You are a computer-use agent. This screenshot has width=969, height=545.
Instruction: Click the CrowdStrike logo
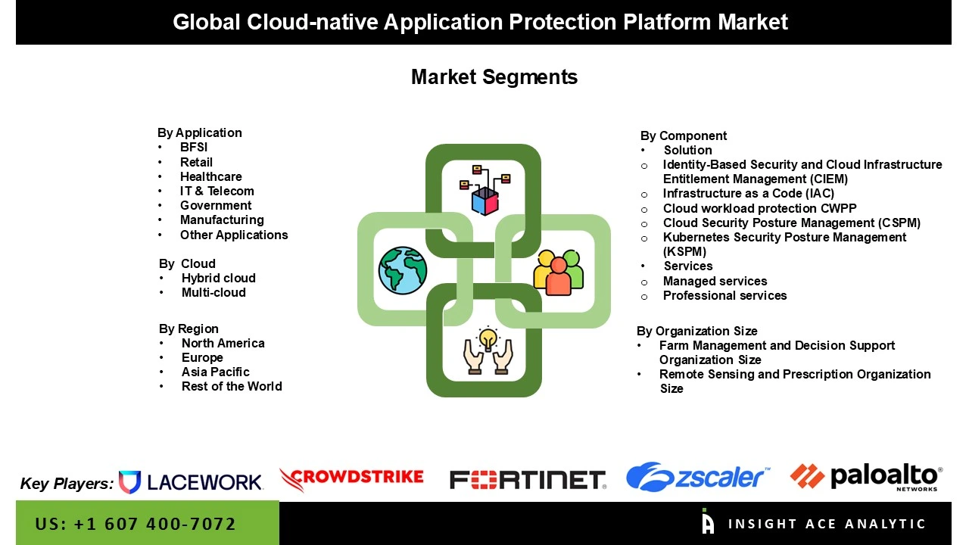(352, 478)
